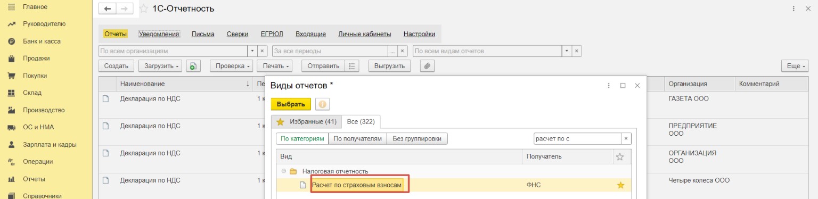Click the paperclip attachment icon
The height and width of the screenshot is (199, 818).
(x=427, y=66)
